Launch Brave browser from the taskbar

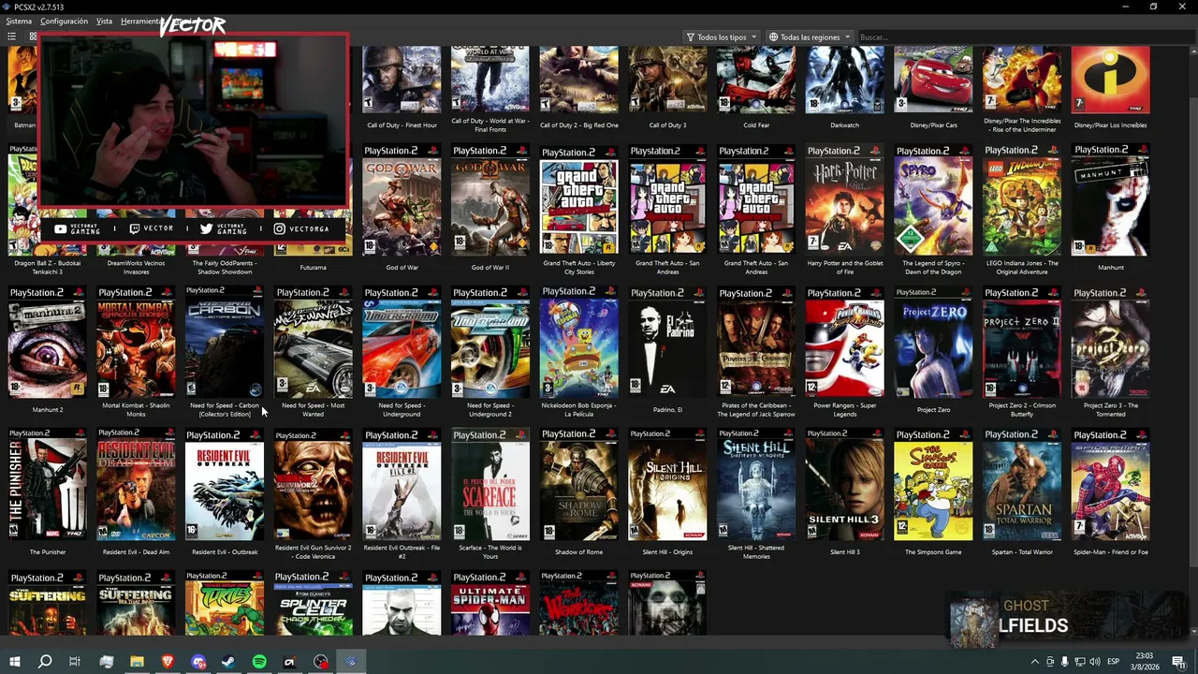168,662
